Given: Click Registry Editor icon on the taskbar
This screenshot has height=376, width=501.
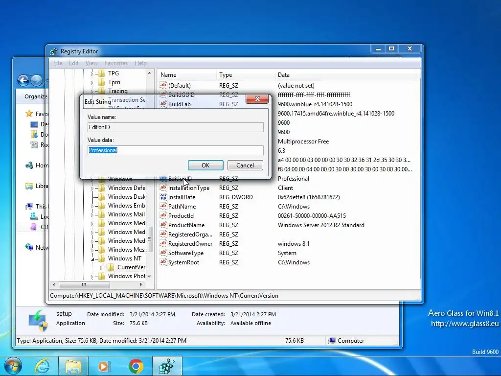Looking at the screenshot, I should click(167, 366).
